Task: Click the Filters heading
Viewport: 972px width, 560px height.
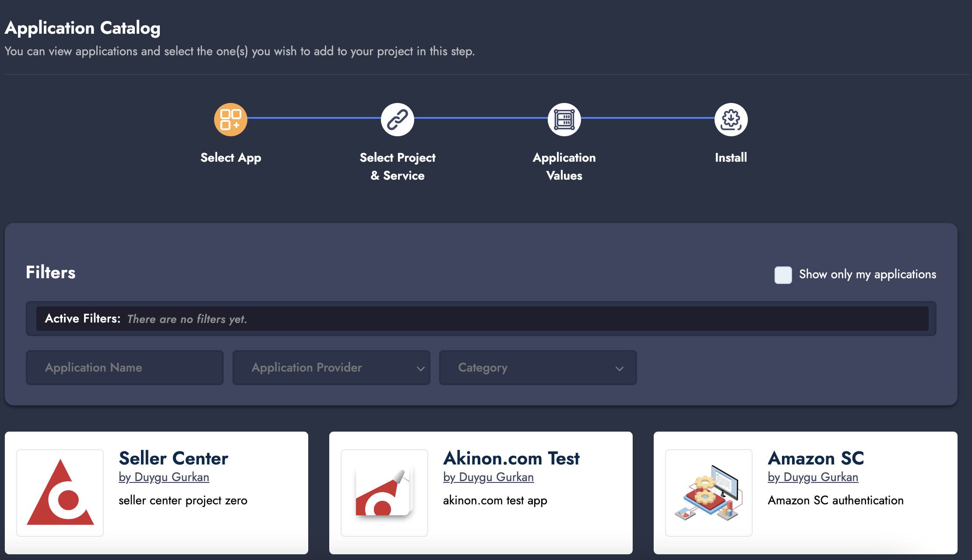Action: coord(51,272)
